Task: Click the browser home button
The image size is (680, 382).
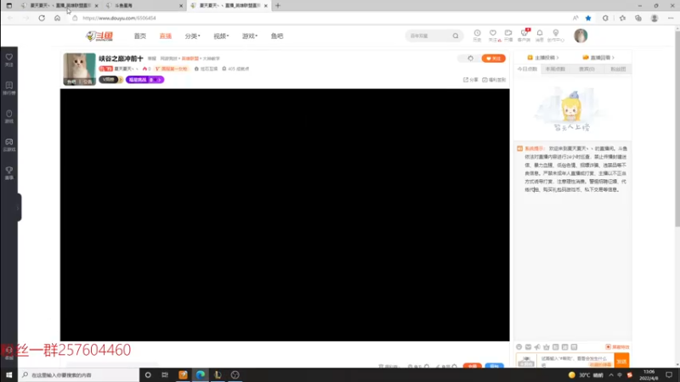Action: point(57,18)
